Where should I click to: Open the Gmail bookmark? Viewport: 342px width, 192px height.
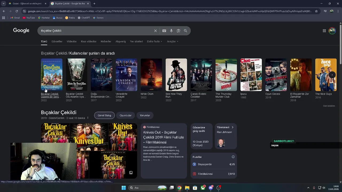point(15,18)
